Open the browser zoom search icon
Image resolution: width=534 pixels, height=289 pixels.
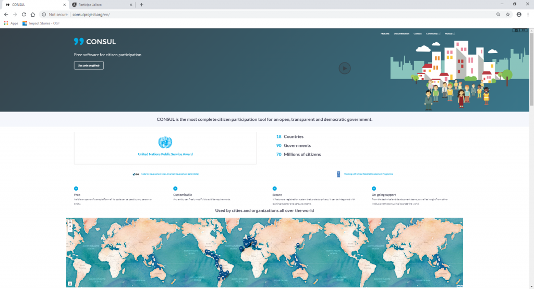coord(498,15)
